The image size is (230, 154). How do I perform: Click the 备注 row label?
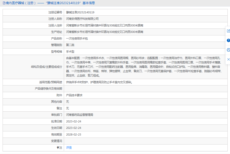[x=59, y=108]
